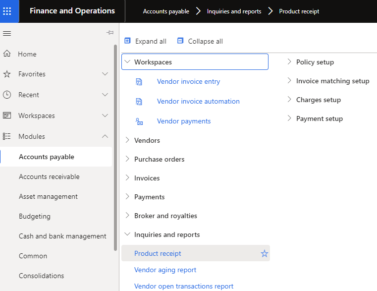Expand the Payments group
Viewport: 377px width, 291px height.
click(127, 197)
